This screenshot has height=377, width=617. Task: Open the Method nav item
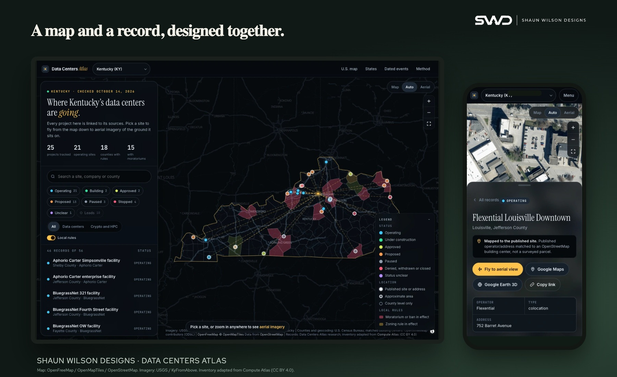coord(423,69)
